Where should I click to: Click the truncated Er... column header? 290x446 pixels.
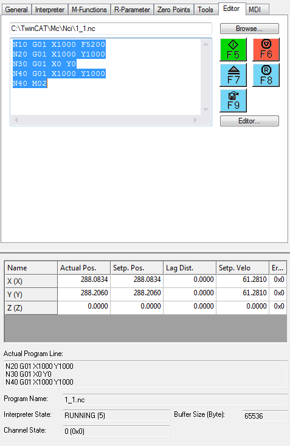(x=278, y=268)
